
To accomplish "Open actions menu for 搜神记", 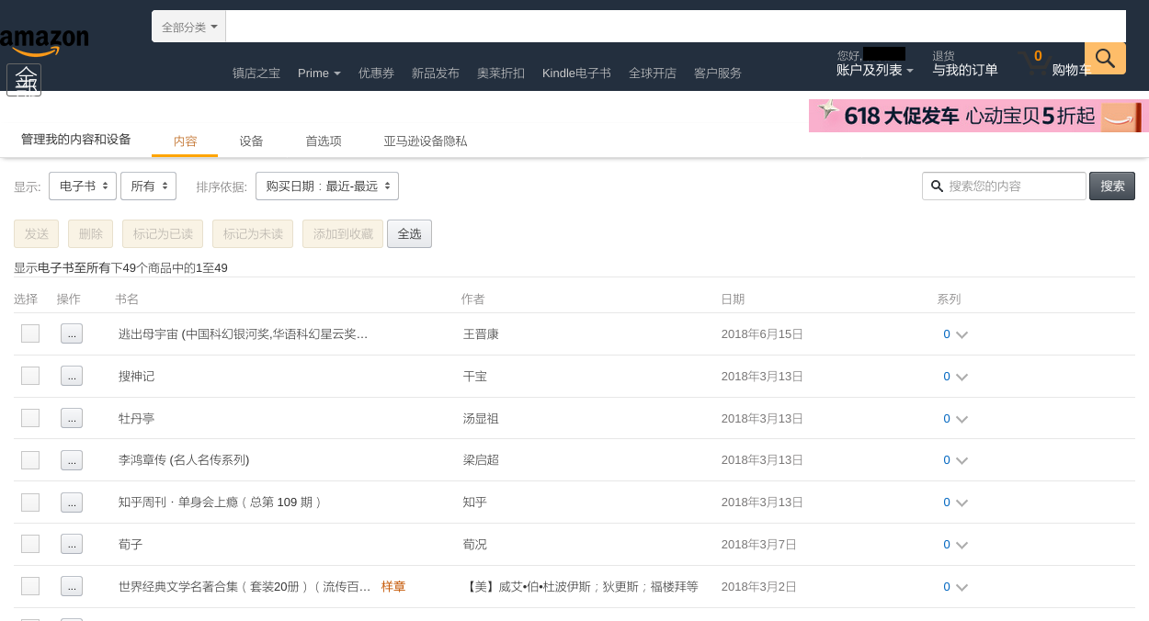I will point(72,376).
